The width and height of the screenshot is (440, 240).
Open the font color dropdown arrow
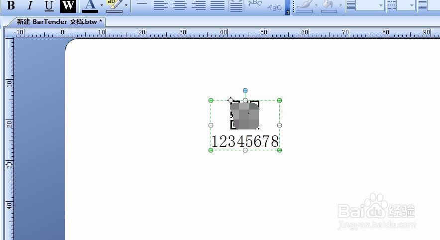coord(102,5)
